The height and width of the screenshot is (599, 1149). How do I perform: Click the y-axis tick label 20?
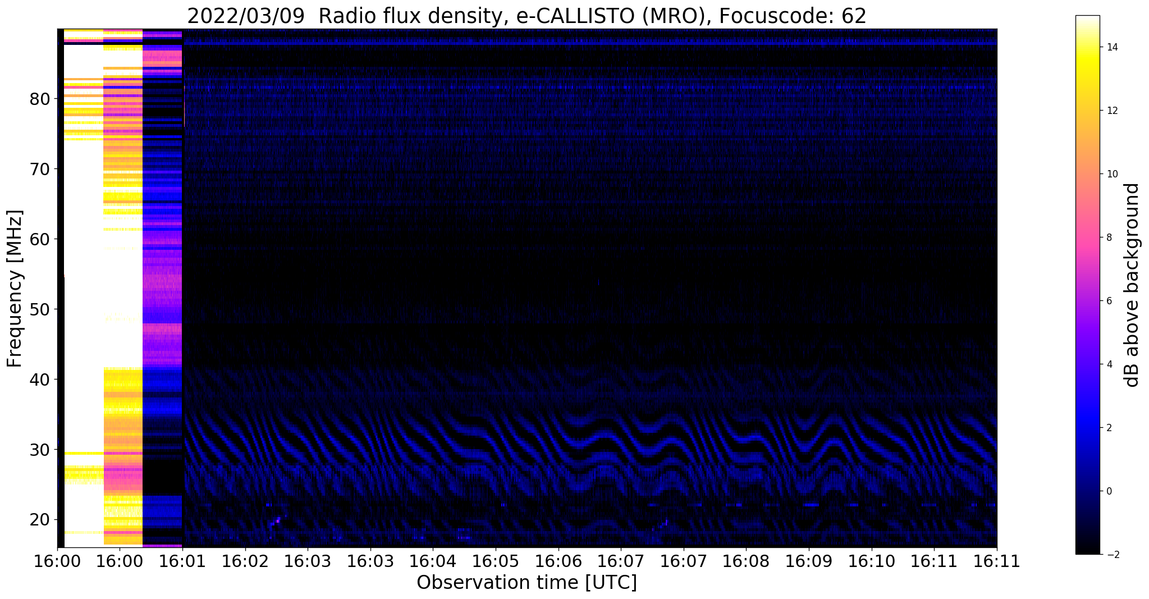click(x=40, y=519)
